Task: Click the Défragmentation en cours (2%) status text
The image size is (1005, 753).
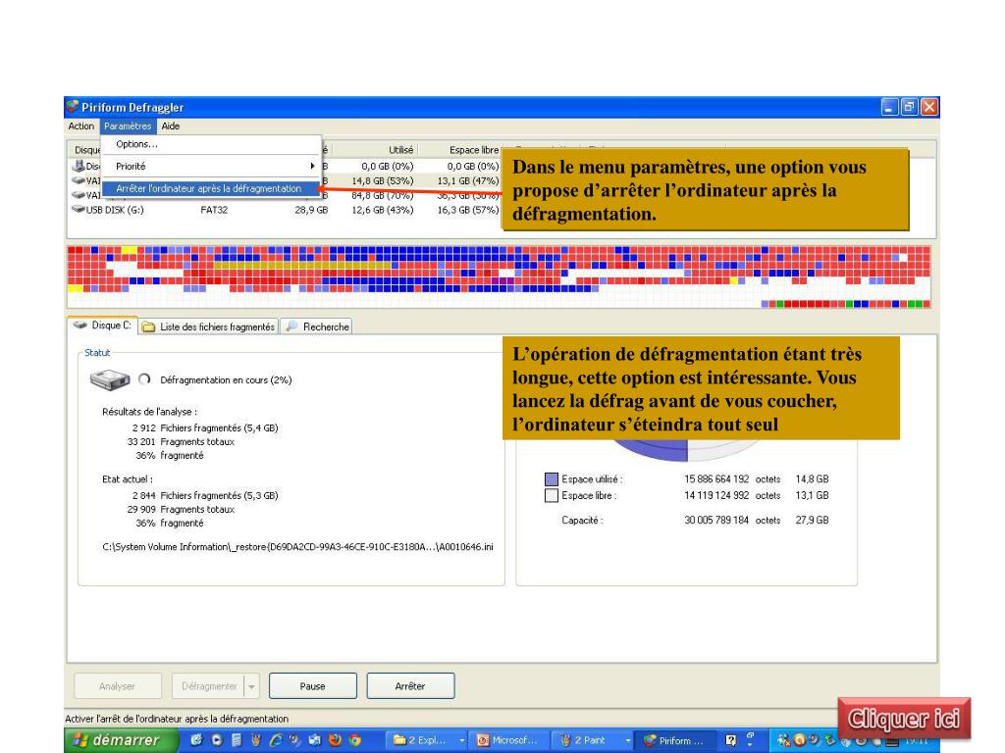Action: point(226,379)
